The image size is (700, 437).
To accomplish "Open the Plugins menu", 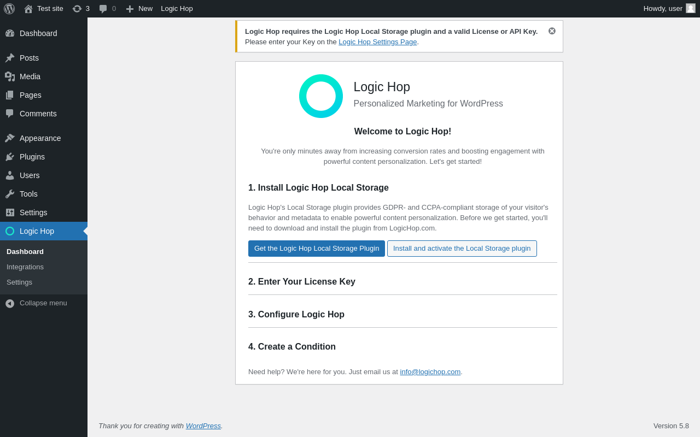I will tap(32, 157).
